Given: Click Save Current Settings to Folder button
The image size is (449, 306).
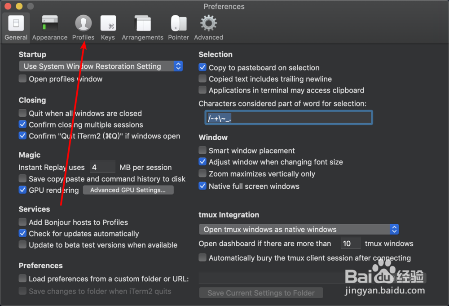Looking at the screenshot, I should [x=261, y=293].
